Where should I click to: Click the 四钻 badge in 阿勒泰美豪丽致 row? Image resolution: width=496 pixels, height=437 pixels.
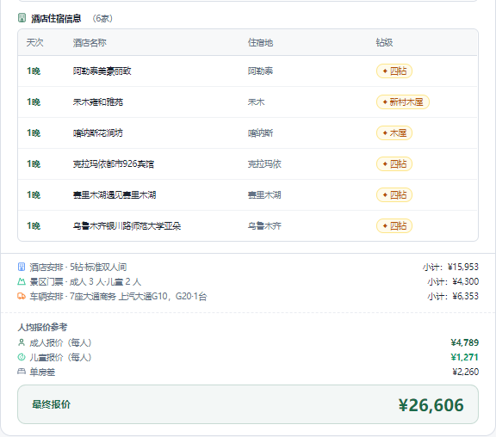394,71
